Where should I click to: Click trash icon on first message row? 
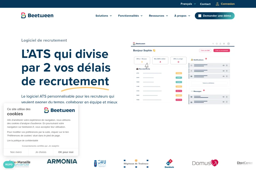coord(227,97)
